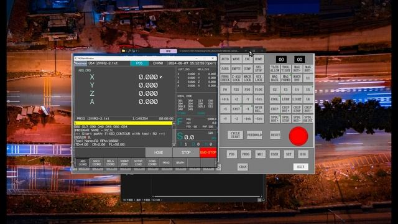Image resolution: width=398 pixels, height=224 pixels.
Task: Jog the +Y axis
Action: pyautogui.click(x=225, y=119)
